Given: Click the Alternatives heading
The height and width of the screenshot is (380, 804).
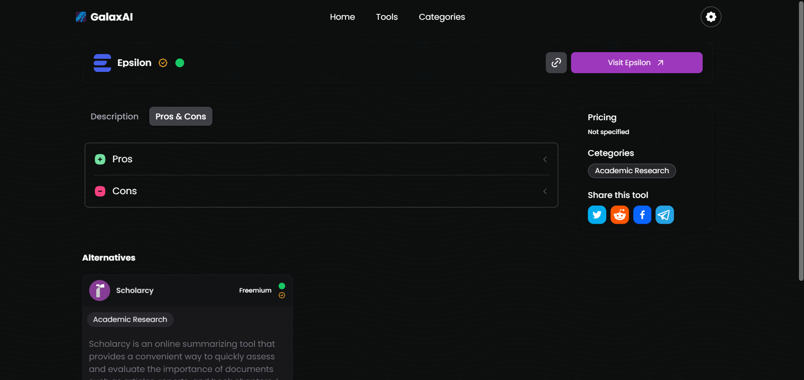Looking at the screenshot, I should [x=109, y=258].
